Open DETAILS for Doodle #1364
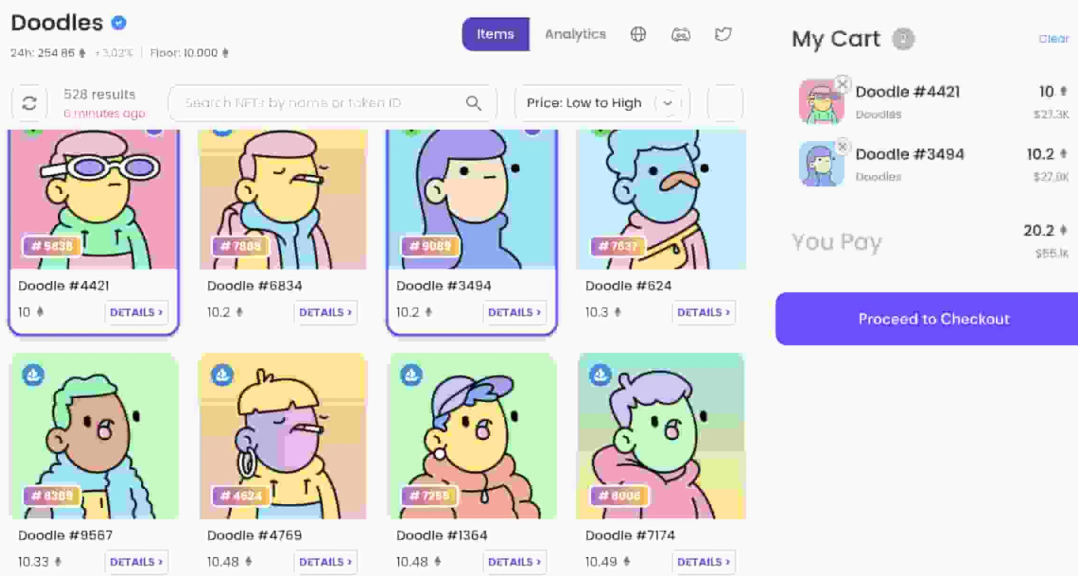Screen dimensions: 1078x576 click(x=514, y=562)
